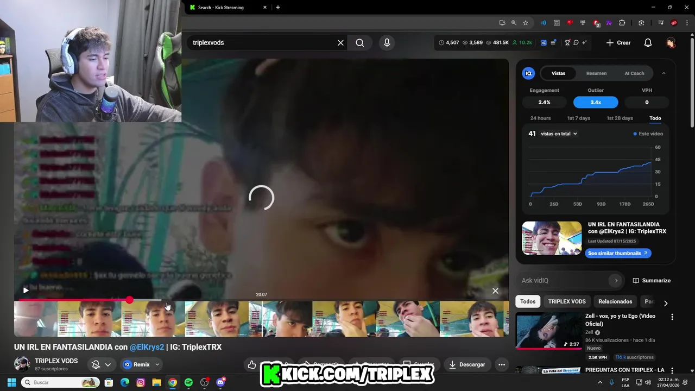This screenshot has width=695, height=391.
Task: Switch to the Vistas tab
Action: [x=558, y=73]
